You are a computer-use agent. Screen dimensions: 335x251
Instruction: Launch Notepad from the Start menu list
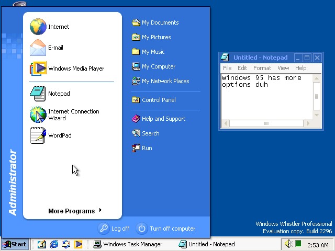point(50,94)
